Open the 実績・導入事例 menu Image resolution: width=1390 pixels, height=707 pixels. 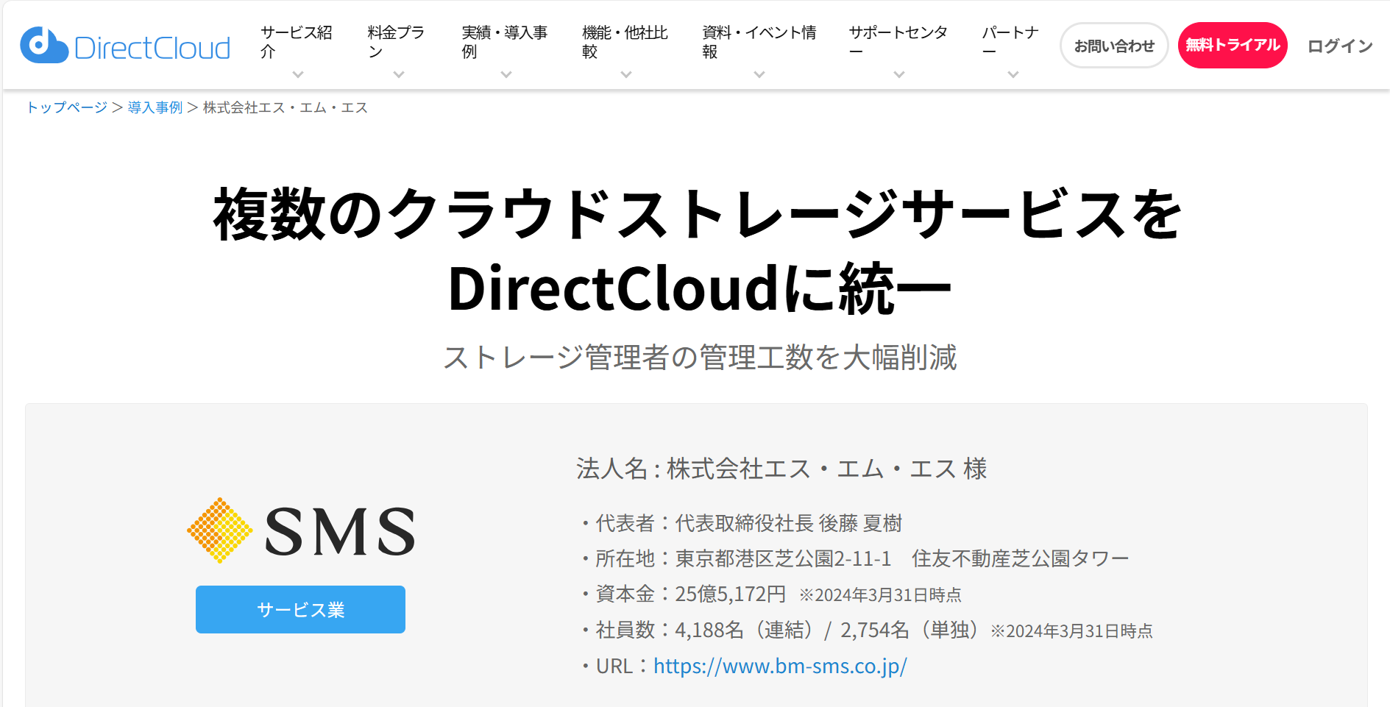pyautogui.click(x=505, y=42)
